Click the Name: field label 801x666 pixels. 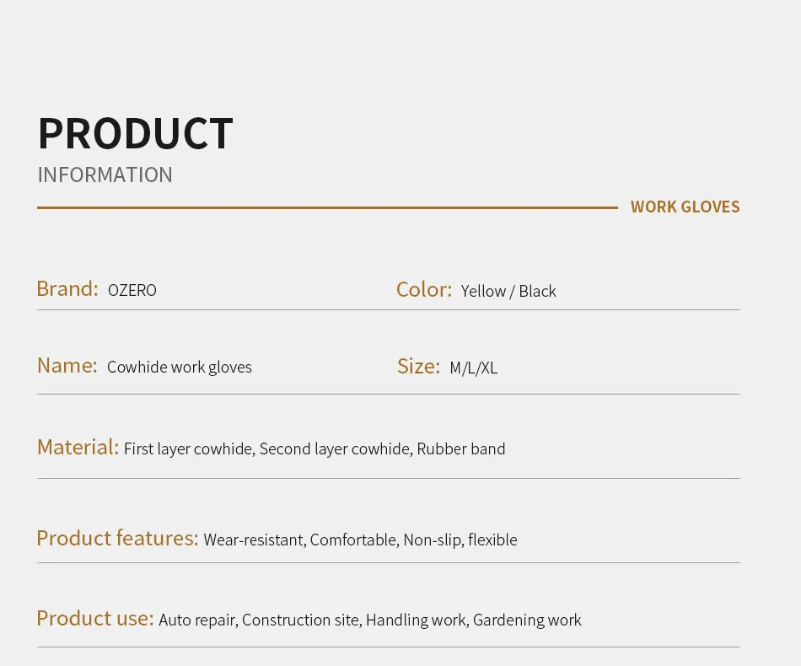click(67, 366)
